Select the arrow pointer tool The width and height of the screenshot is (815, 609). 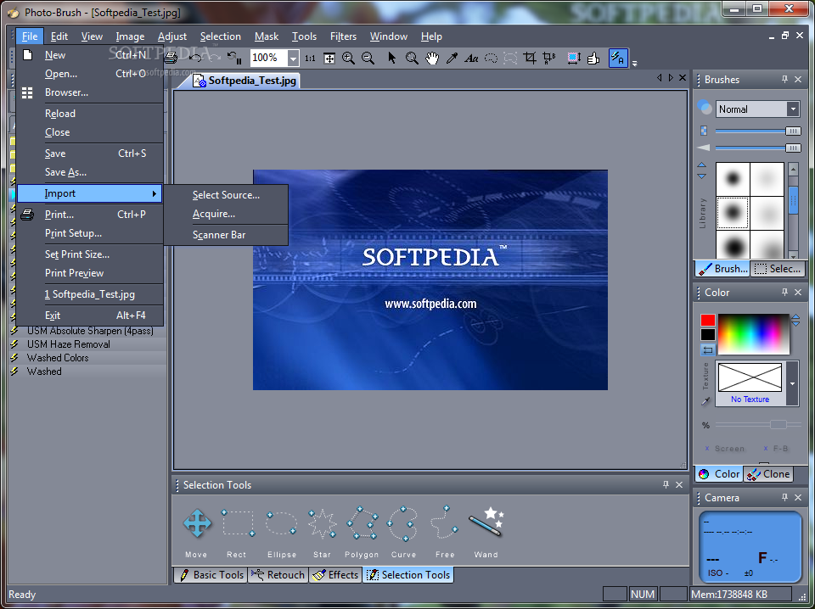(x=392, y=58)
